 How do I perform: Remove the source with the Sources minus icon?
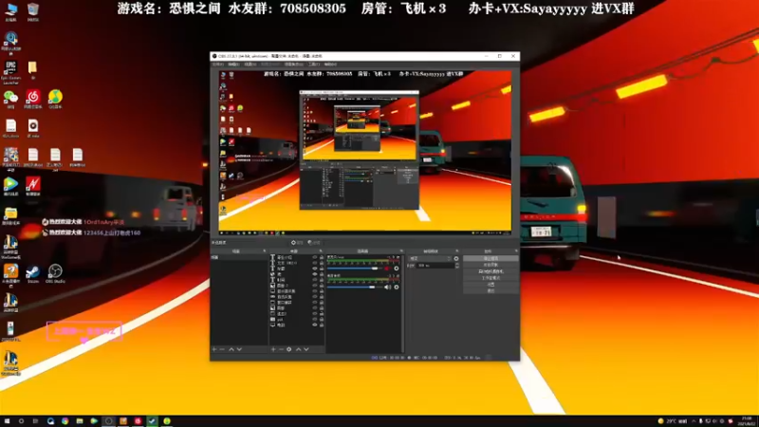pos(281,349)
